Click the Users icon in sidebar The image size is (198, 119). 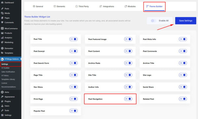click(2, 106)
